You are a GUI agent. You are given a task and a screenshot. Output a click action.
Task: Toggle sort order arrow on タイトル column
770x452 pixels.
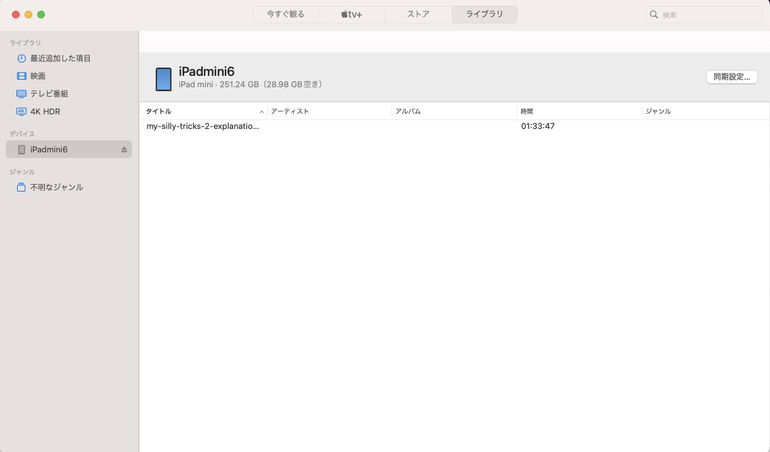[x=262, y=112]
